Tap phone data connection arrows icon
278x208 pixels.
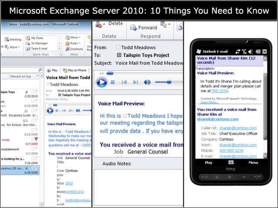pos(238,52)
